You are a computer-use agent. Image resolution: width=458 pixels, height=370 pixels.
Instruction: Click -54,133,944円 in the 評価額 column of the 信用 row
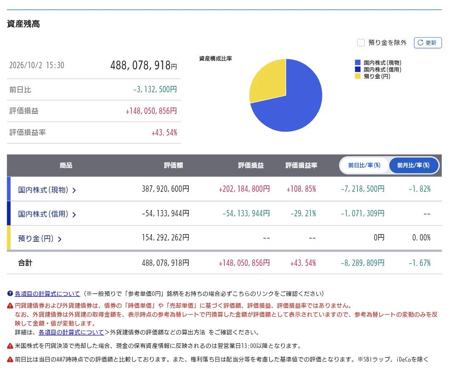pos(165,213)
